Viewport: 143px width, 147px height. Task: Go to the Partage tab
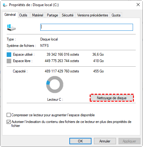[x=52, y=15]
